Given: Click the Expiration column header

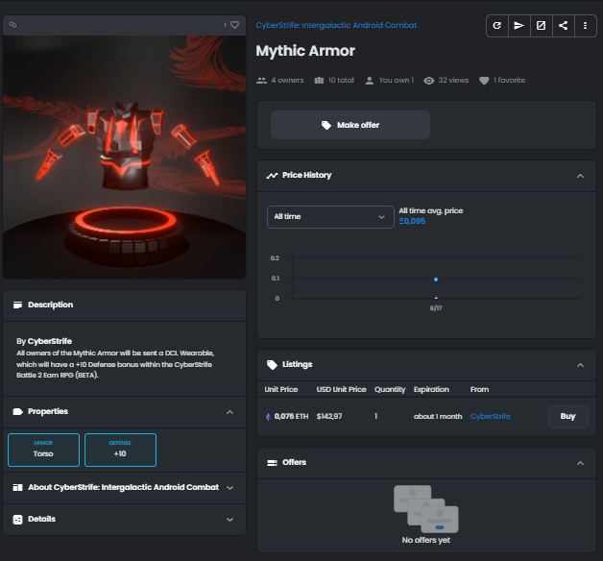Looking at the screenshot, I should point(431,389).
